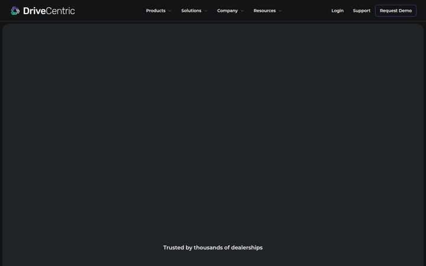Open the Solutions menu

[x=191, y=11]
